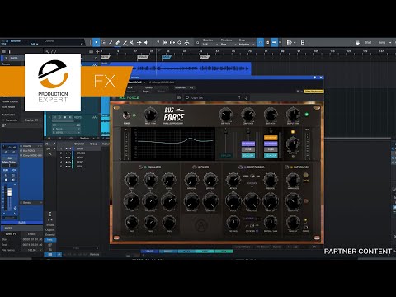Open the plugin name dropdown arrow

point(145,82)
